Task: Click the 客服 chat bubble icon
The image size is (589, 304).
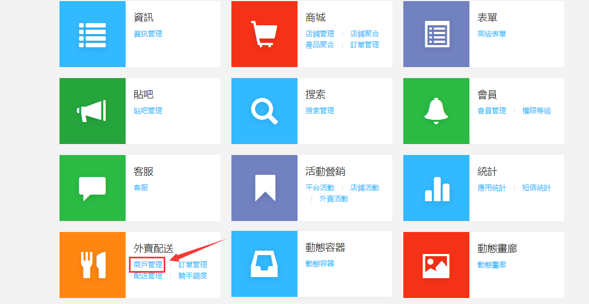Action: (x=93, y=189)
